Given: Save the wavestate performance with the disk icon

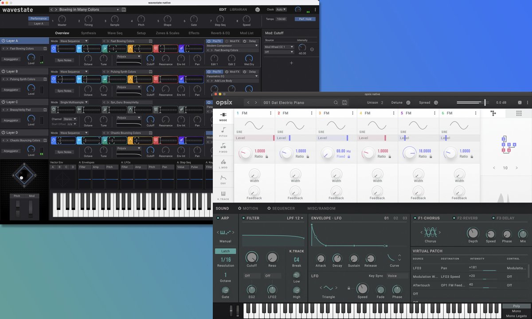Looking at the screenshot, I should [124, 9].
